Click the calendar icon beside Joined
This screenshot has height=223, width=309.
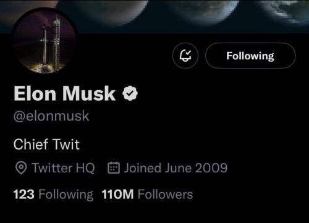114,168
